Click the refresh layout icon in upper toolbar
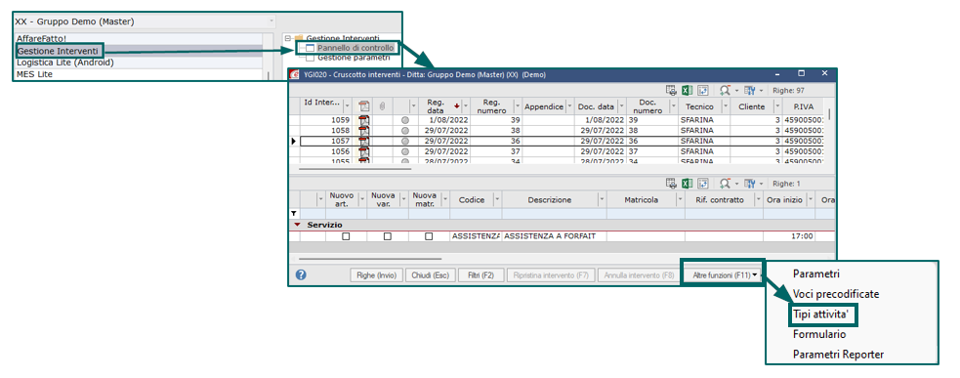The height and width of the screenshot is (378, 960). click(x=703, y=90)
